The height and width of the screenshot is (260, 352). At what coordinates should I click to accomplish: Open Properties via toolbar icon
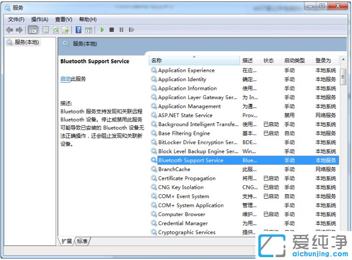point(45,30)
